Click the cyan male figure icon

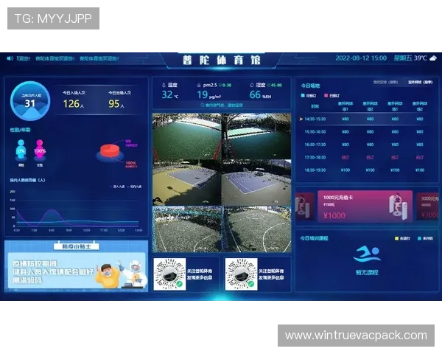(x=21, y=150)
